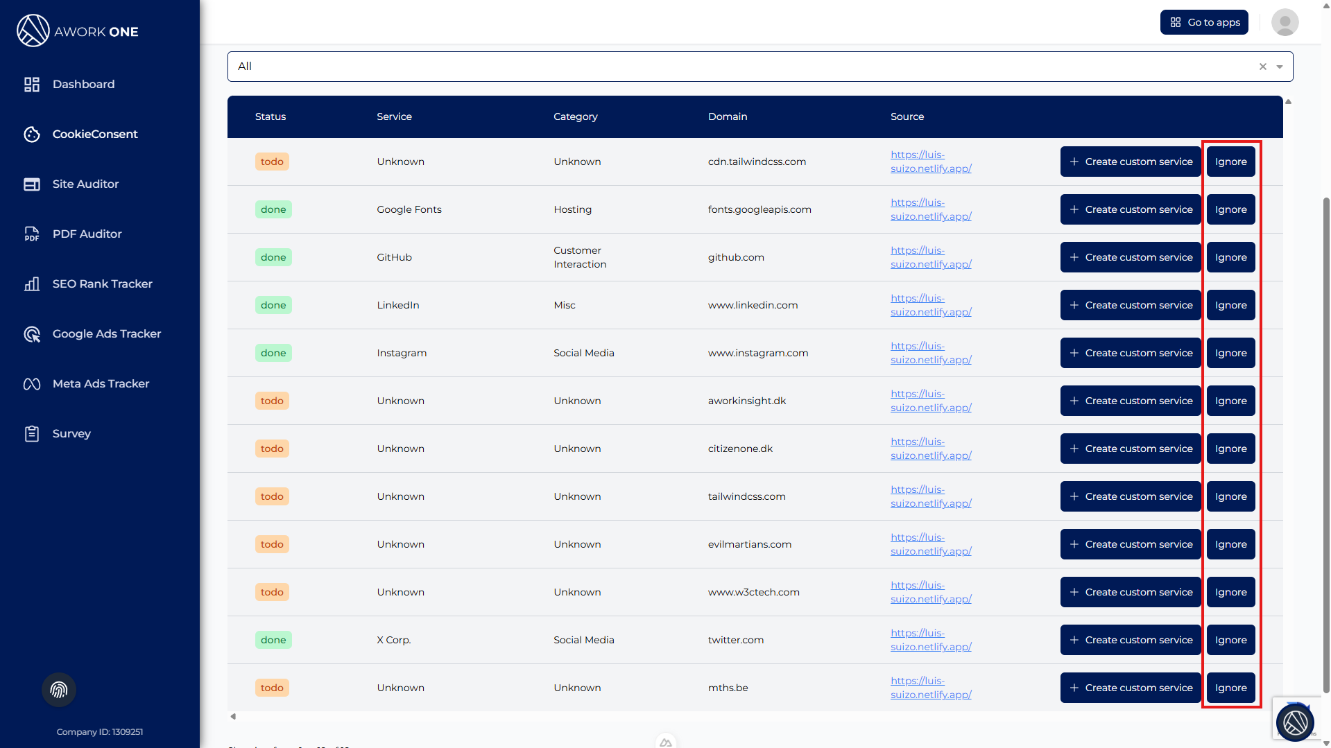Click the fingerprint icon in sidebar
The image size is (1331, 748).
click(59, 690)
